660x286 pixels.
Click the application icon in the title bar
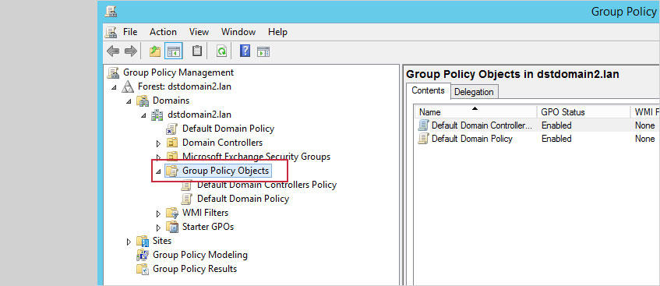click(x=111, y=12)
